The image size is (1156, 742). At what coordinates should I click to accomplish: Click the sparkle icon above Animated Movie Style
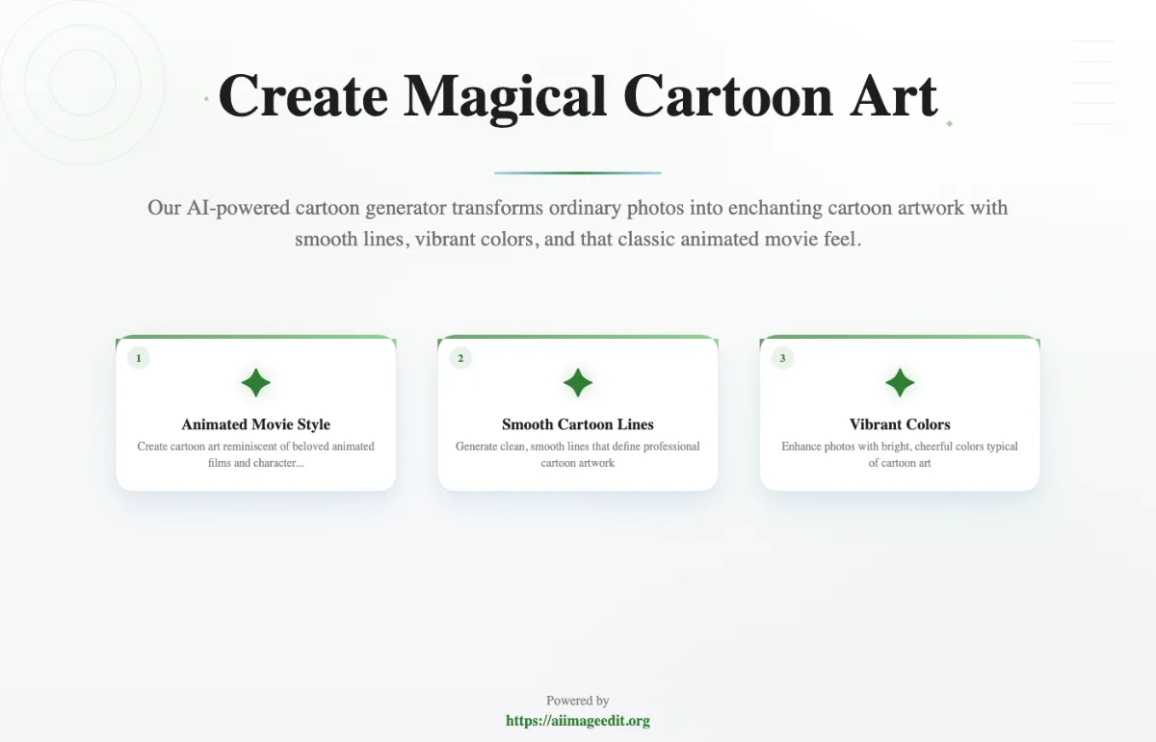pyautogui.click(x=255, y=383)
